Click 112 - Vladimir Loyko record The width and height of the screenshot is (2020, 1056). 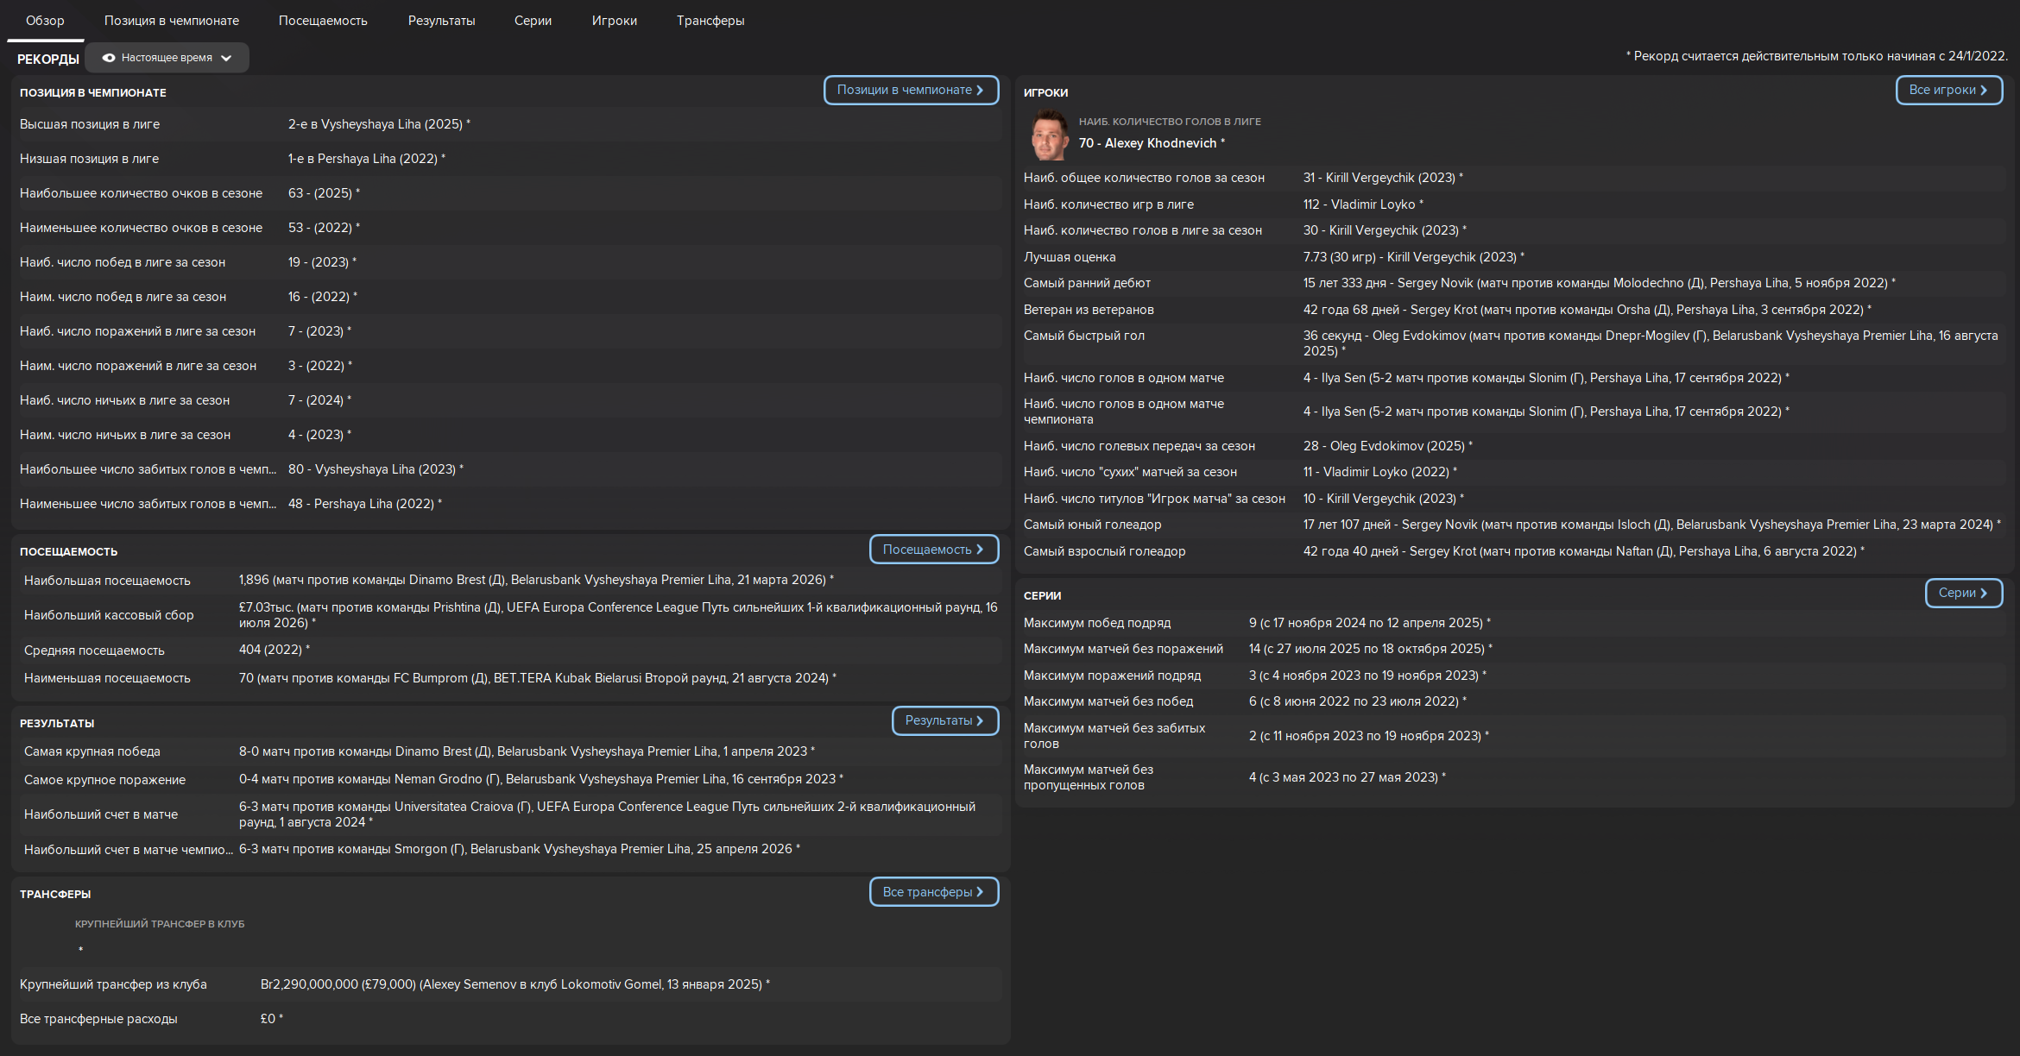[1363, 204]
